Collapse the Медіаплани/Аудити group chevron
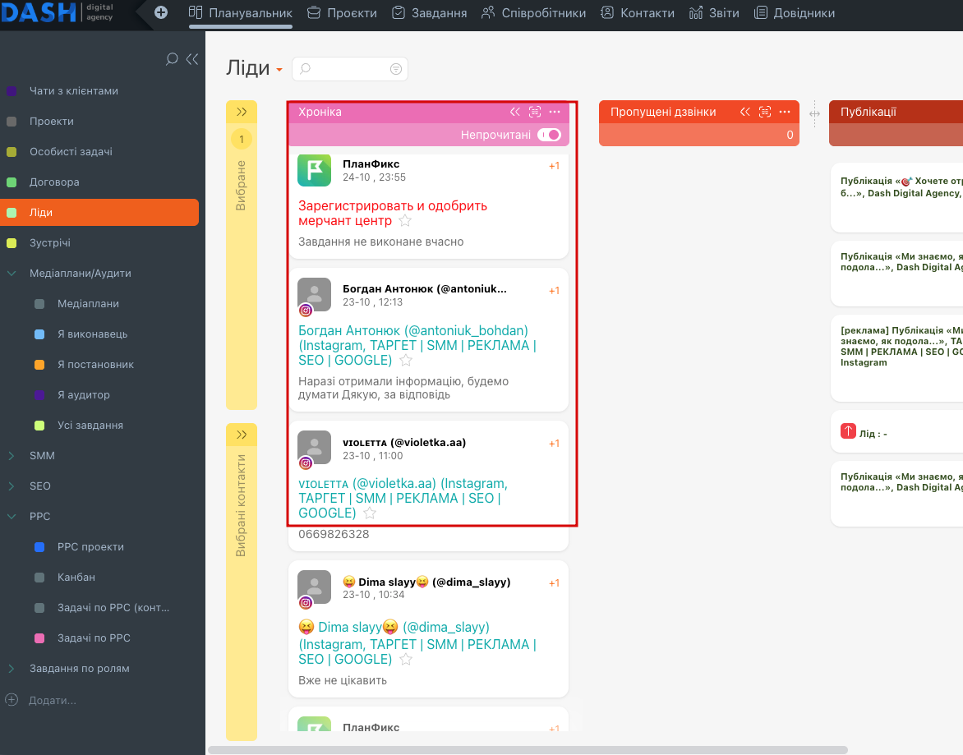 pyautogui.click(x=12, y=273)
